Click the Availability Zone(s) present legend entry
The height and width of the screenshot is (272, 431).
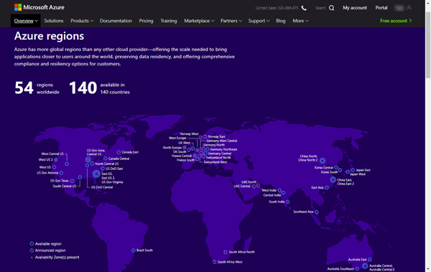click(55, 258)
